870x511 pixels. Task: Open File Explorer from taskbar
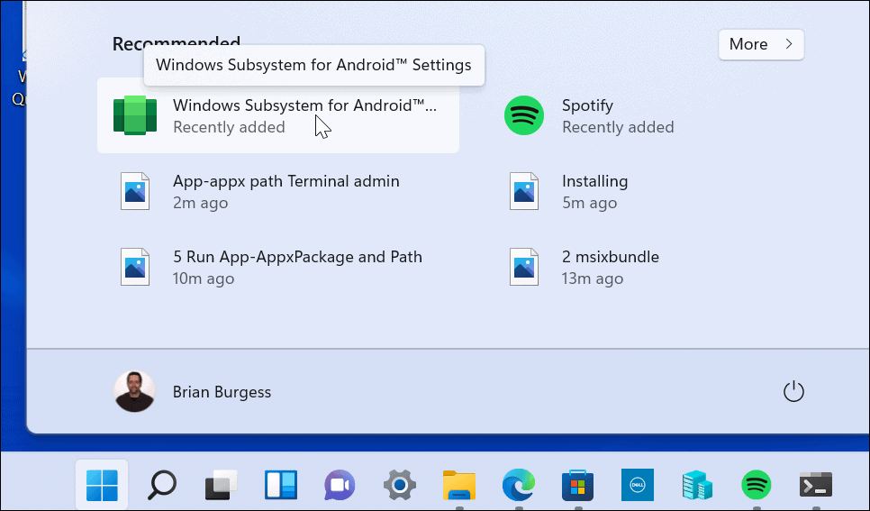click(x=458, y=486)
